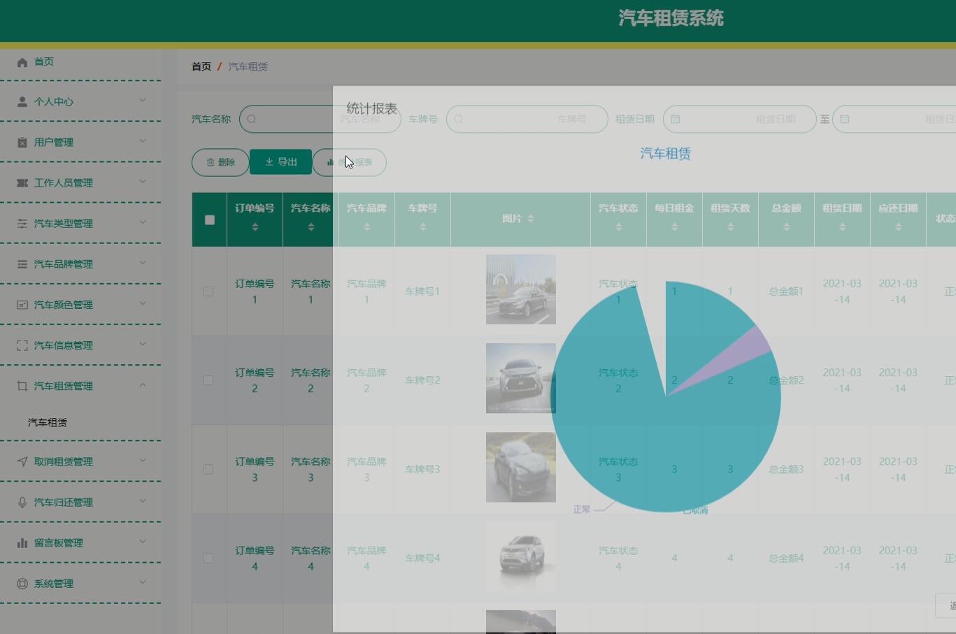Sort by 车牌号 column arrows
The height and width of the screenshot is (634, 956).
(423, 227)
